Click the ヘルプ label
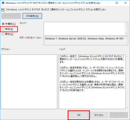The image size is (130, 120). pyautogui.click(x=62, y=49)
